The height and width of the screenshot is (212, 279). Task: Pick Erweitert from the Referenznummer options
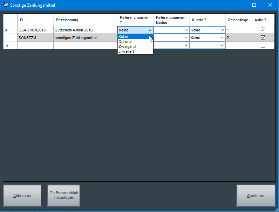point(126,51)
